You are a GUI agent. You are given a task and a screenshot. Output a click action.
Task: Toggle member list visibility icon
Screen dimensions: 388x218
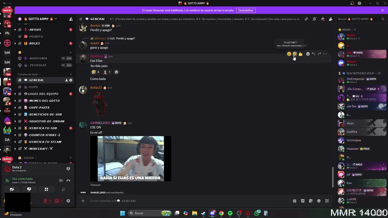point(331,19)
